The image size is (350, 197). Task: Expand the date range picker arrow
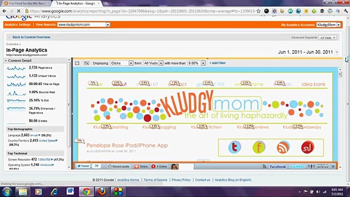tap(337, 52)
